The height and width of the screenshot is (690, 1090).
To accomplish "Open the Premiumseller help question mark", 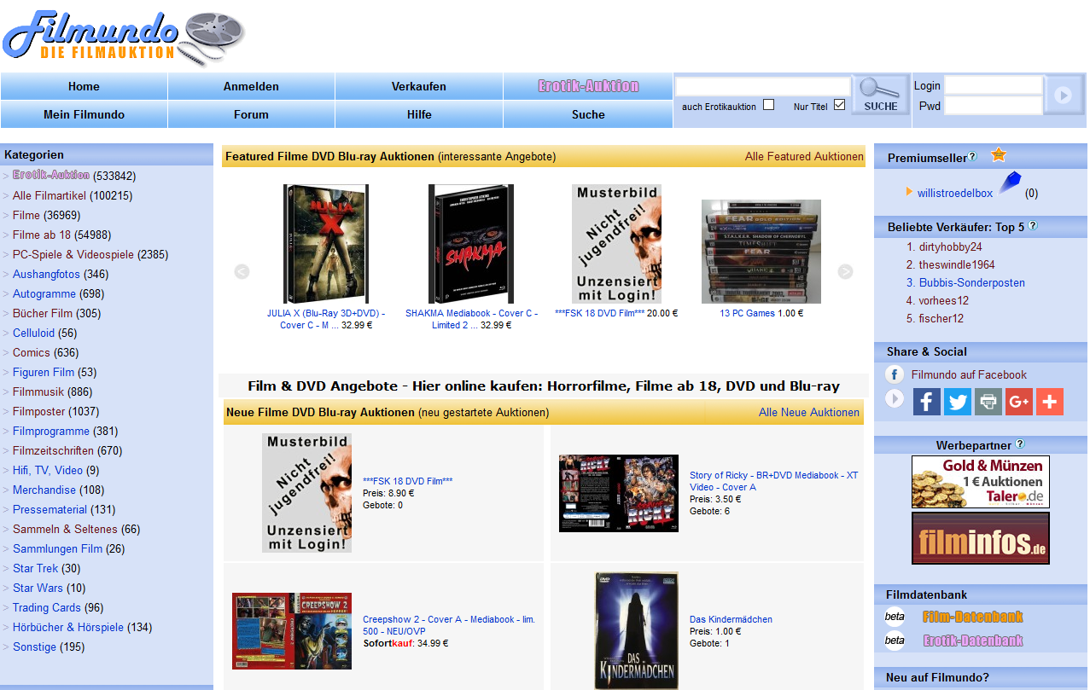I will 973,157.
